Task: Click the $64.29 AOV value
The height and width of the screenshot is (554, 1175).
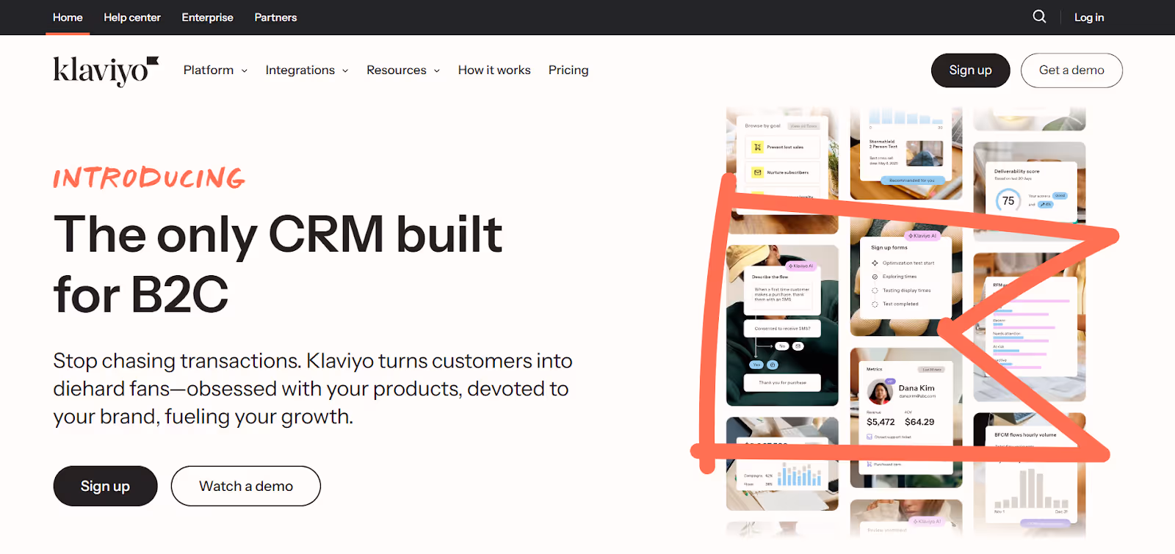Action: pos(919,422)
